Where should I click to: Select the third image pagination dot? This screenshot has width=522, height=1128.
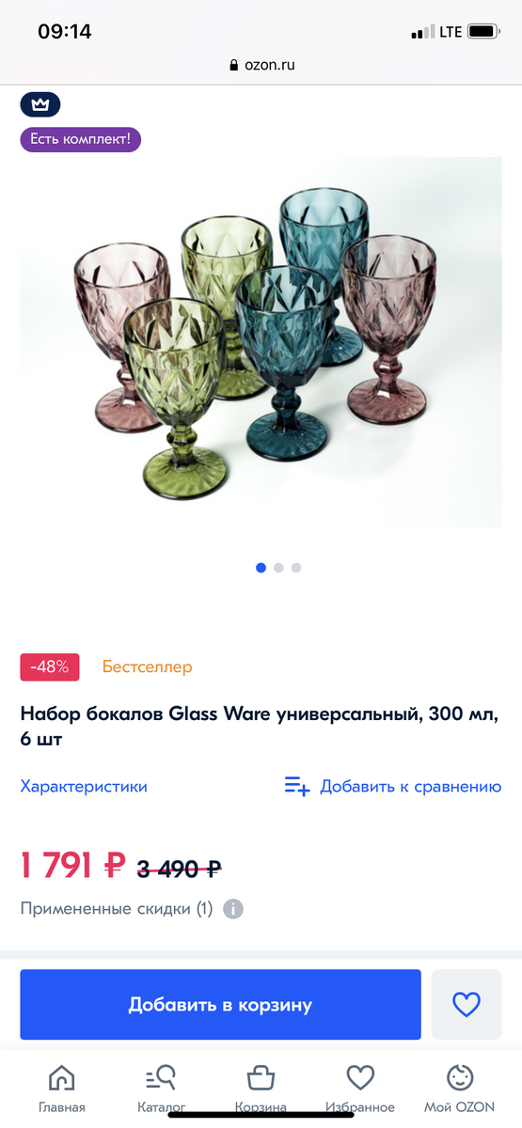(296, 568)
